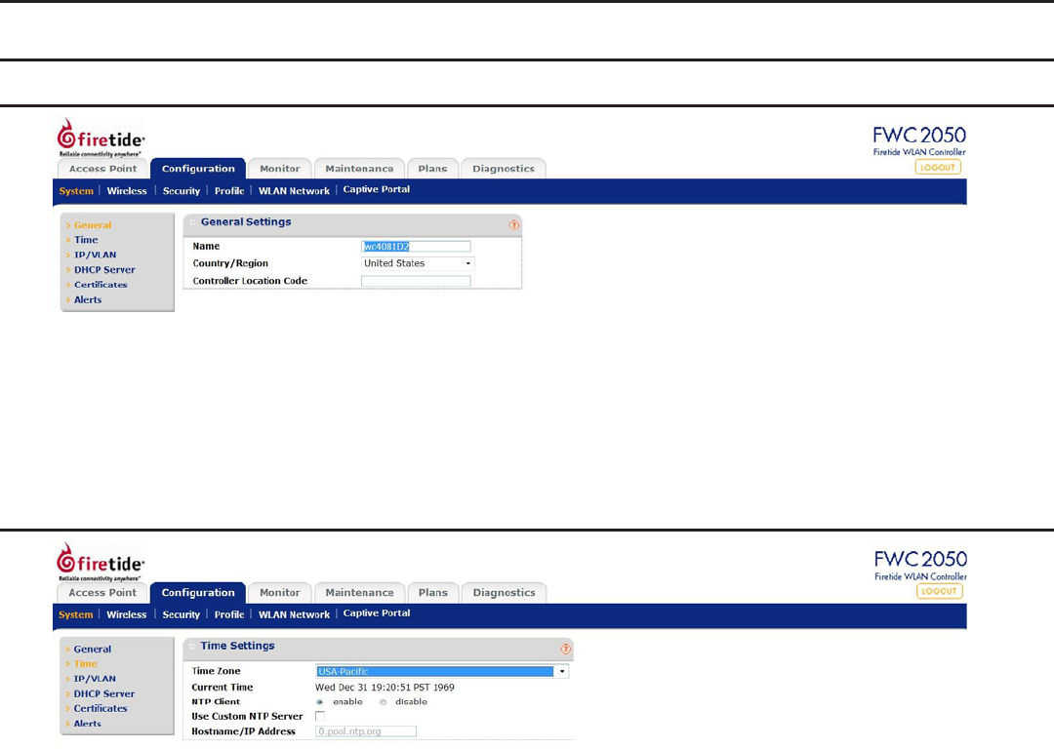Go to Plans tab in the Time Settings screenshot

click(433, 593)
